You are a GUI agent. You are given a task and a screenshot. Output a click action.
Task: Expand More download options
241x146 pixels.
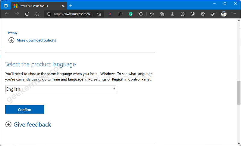(x=36, y=40)
